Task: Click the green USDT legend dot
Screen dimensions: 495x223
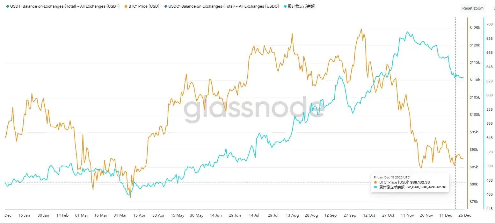Action: tap(8, 6)
